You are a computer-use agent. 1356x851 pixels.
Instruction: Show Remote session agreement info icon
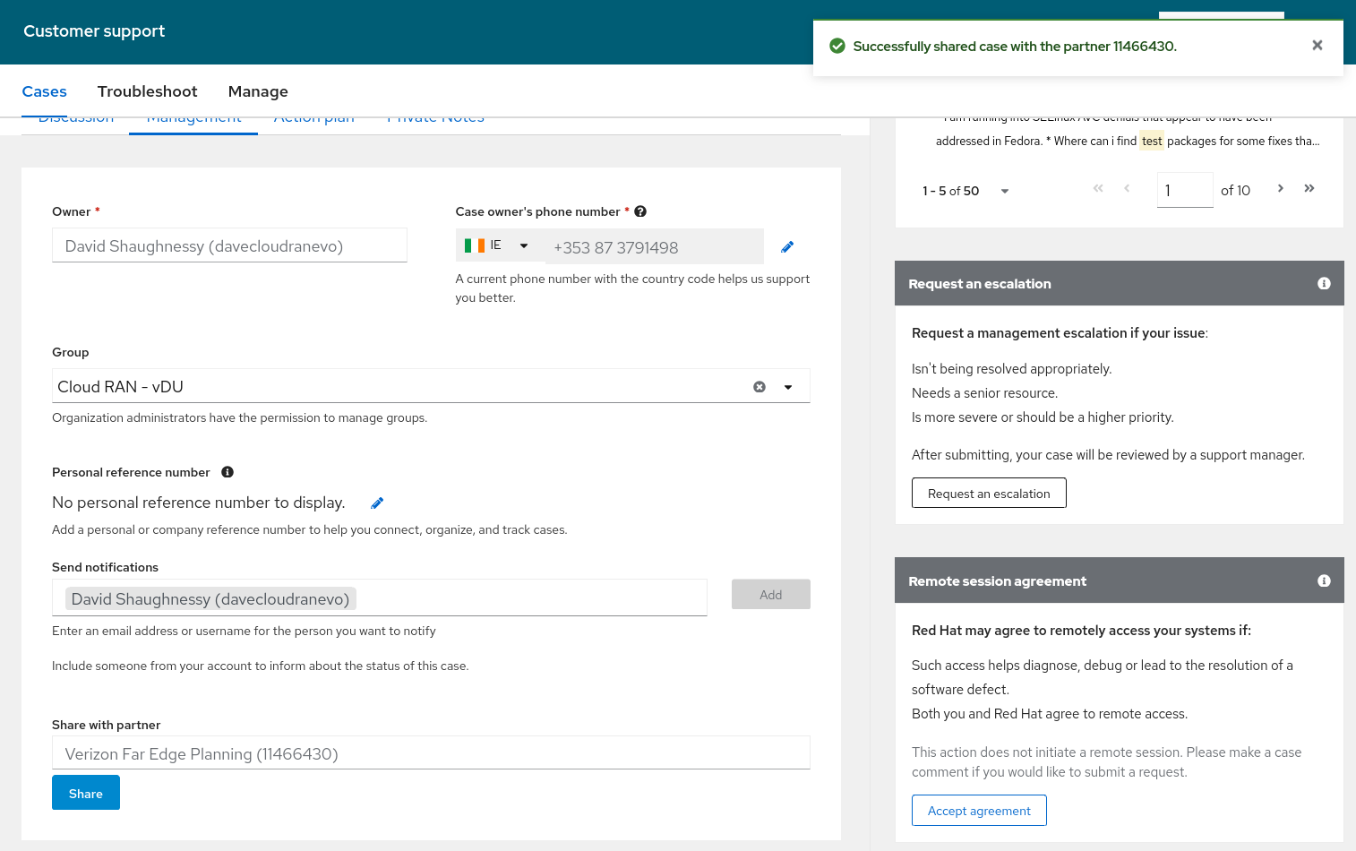[x=1324, y=580]
